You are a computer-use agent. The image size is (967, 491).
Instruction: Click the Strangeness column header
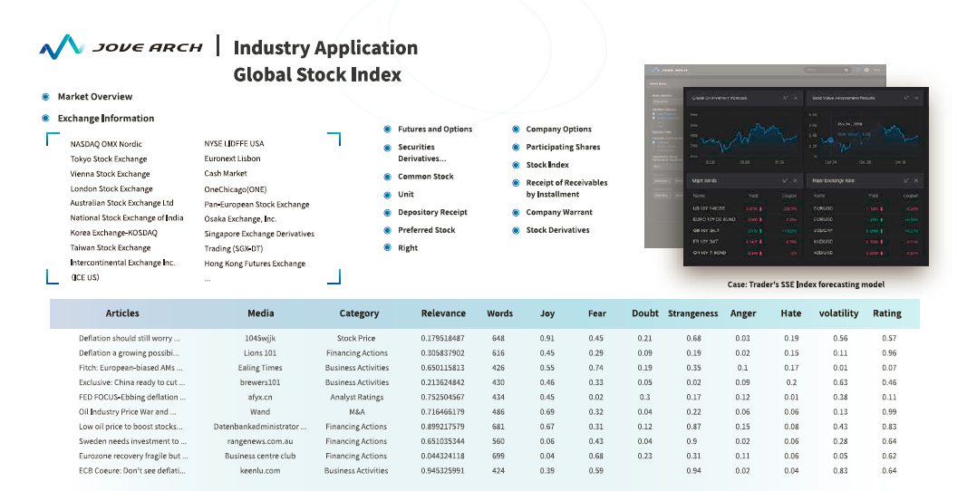tap(693, 313)
